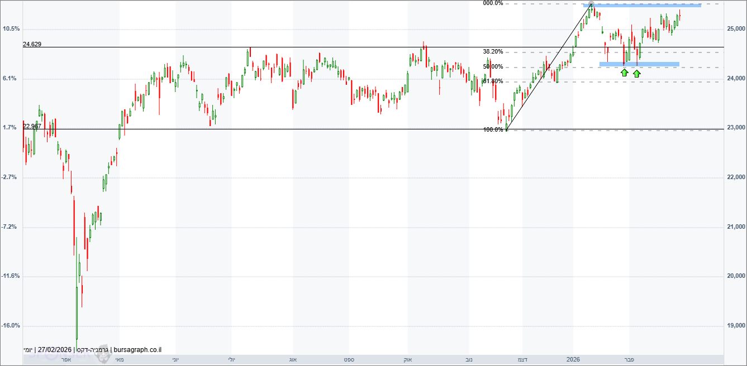Click the 10.5% percent axis label
The height and width of the screenshot is (366, 747).
[11, 29]
